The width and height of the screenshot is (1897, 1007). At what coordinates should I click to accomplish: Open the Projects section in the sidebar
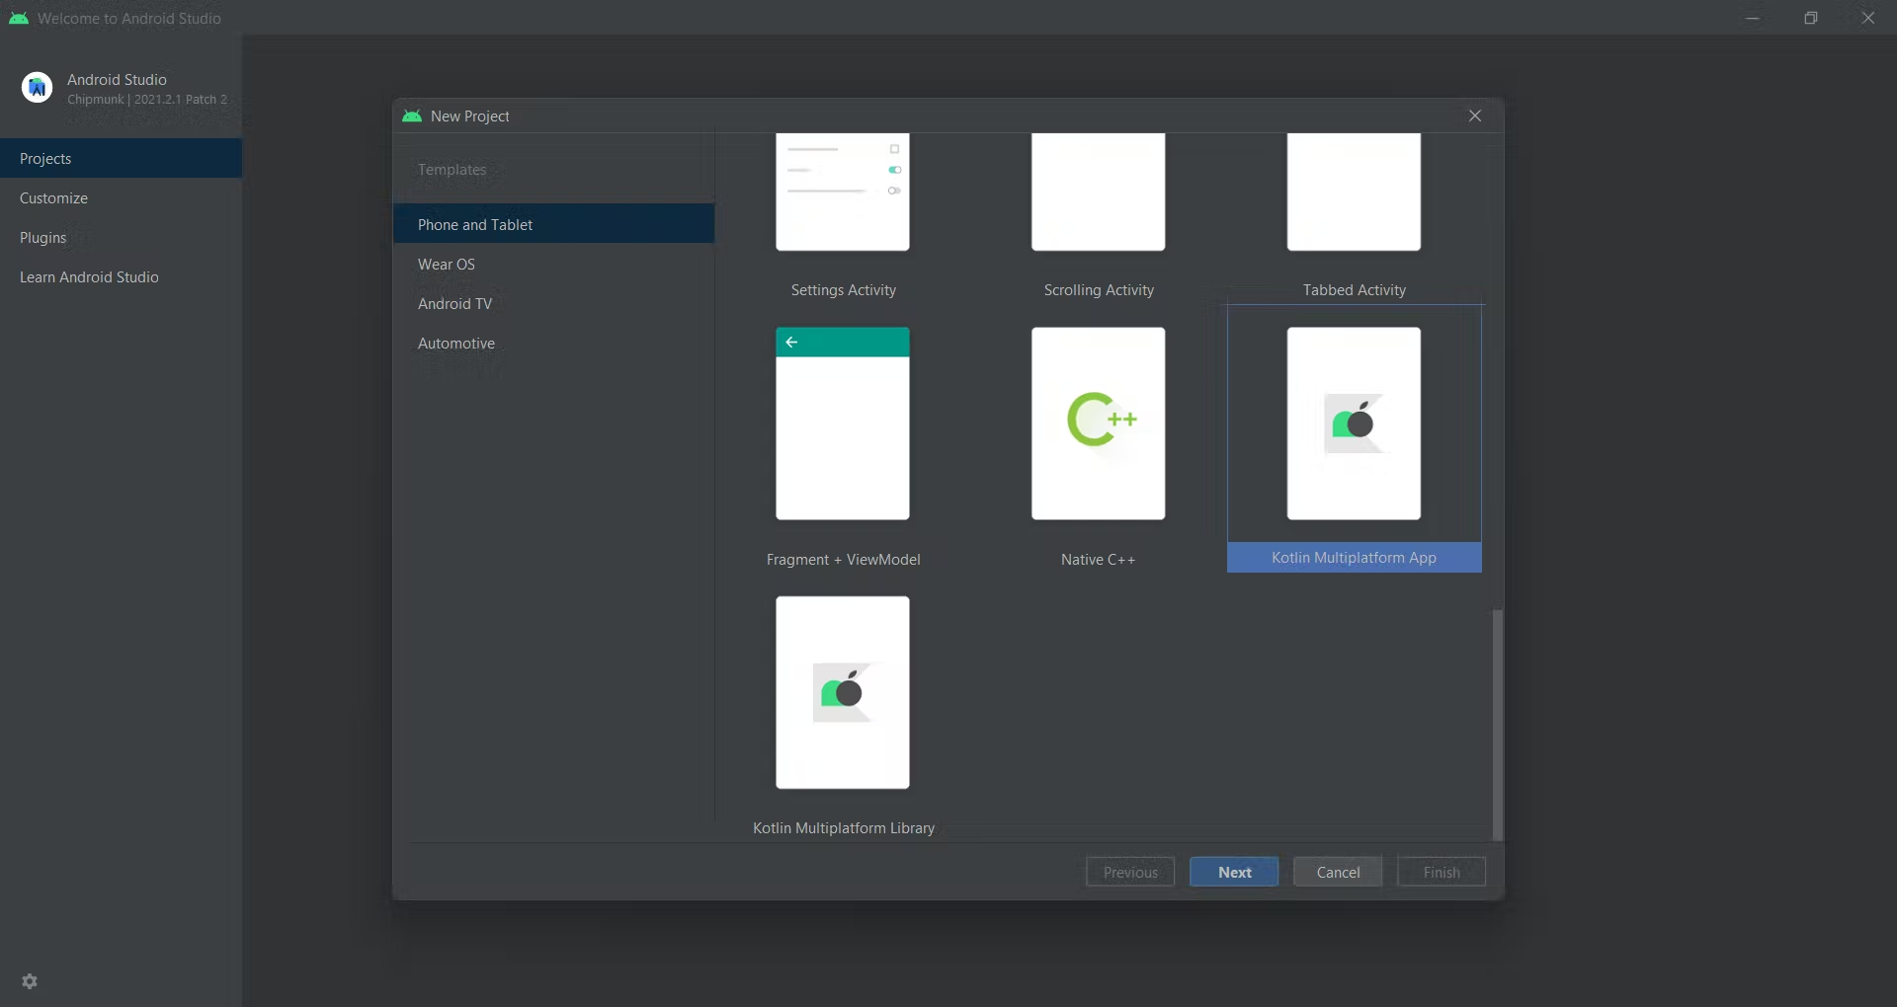[121, 158]
